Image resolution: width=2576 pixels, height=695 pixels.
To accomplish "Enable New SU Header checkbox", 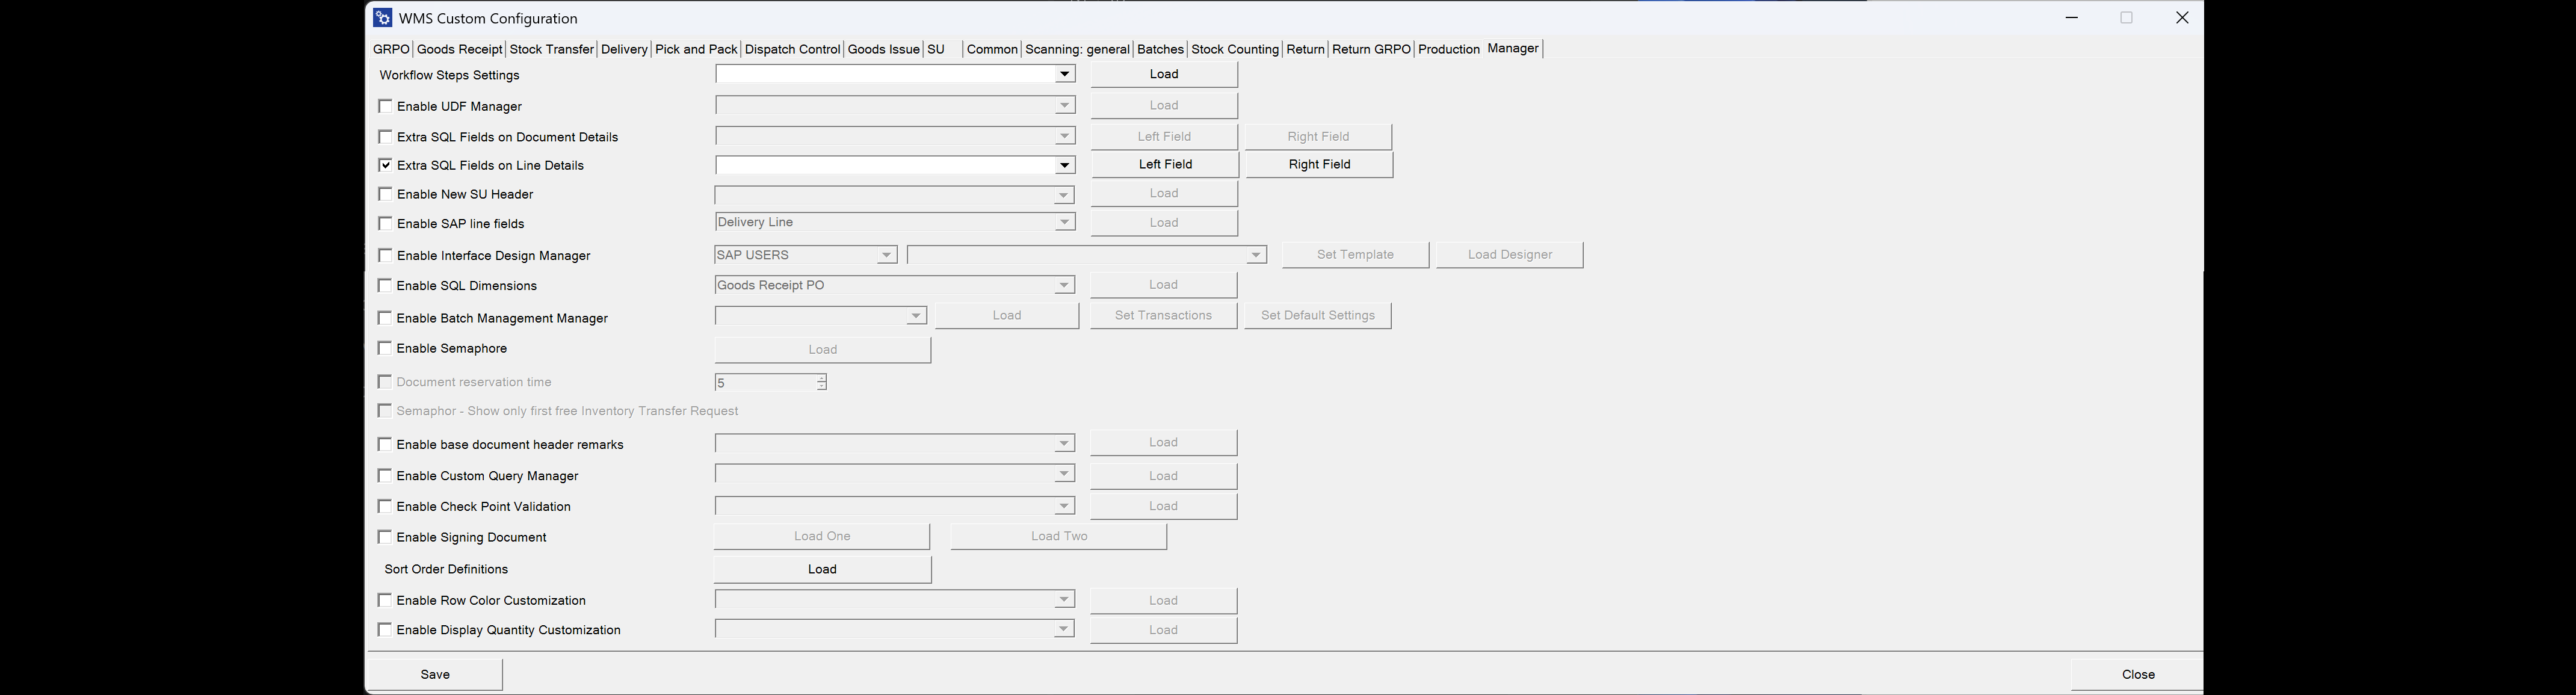I will (385, 194).
